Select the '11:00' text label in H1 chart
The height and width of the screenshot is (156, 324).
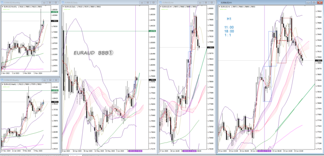[x=229, y=28]
